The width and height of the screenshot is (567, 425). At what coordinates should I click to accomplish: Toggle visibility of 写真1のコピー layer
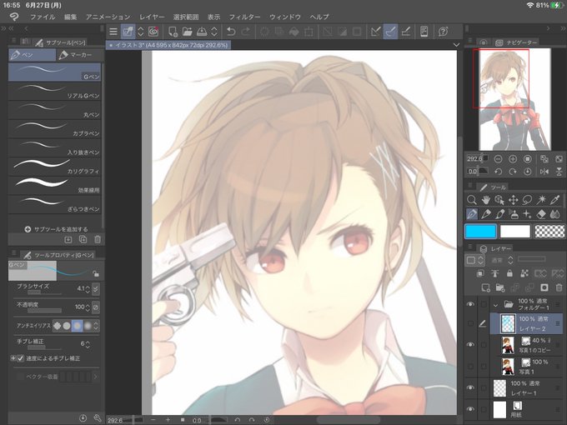tap(470, 345)
